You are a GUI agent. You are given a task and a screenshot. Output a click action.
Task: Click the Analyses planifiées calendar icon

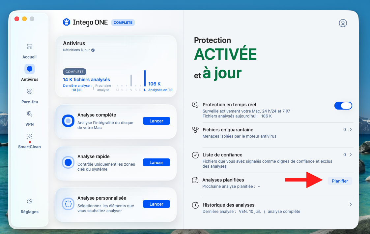(x=195, y=180)
